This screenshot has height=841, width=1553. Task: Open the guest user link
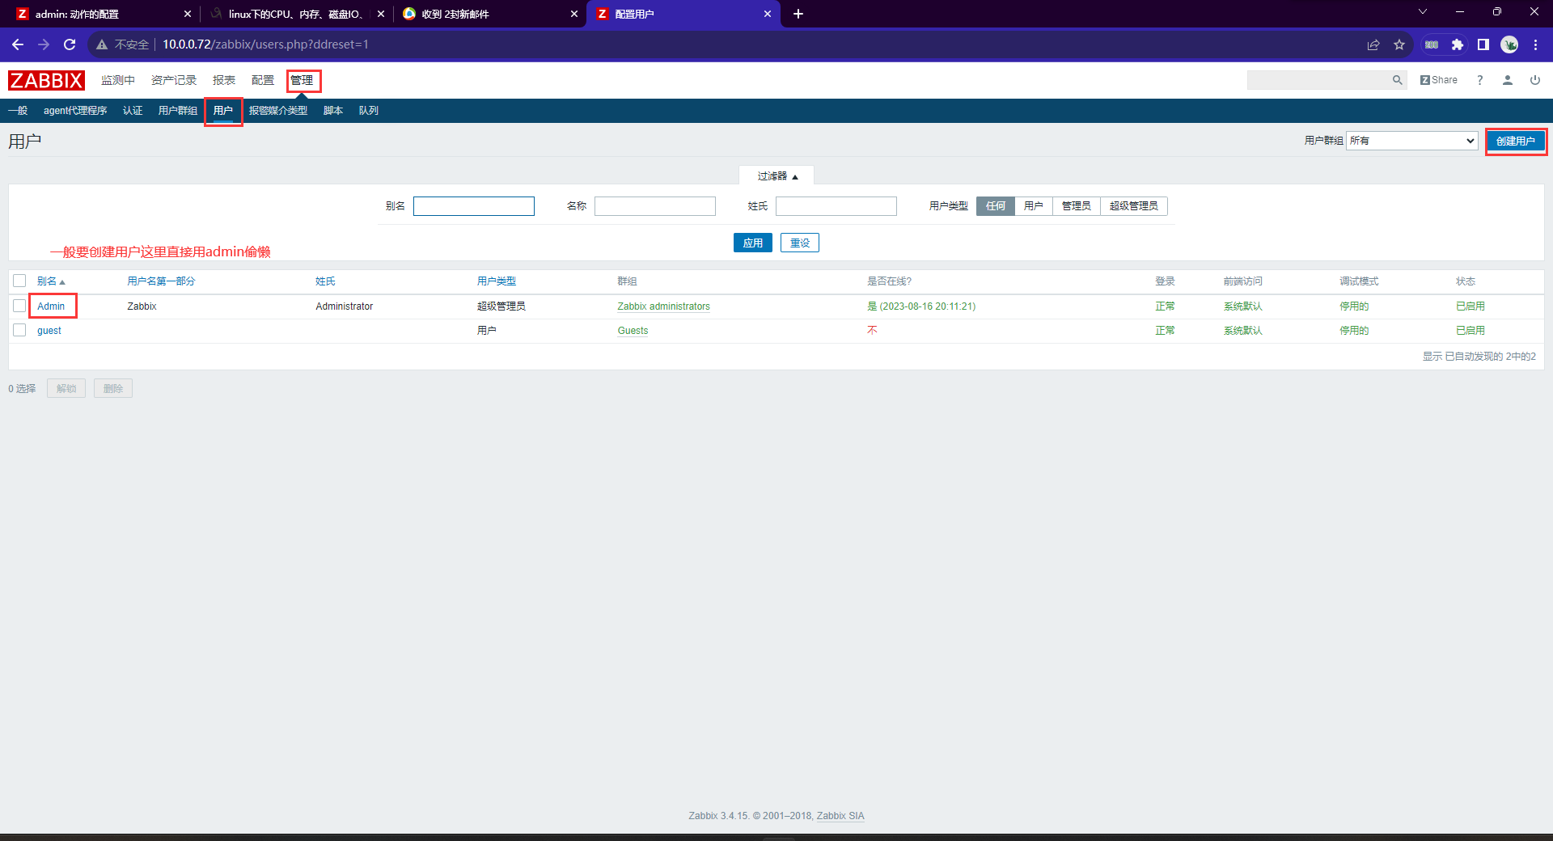coord(49,331)
